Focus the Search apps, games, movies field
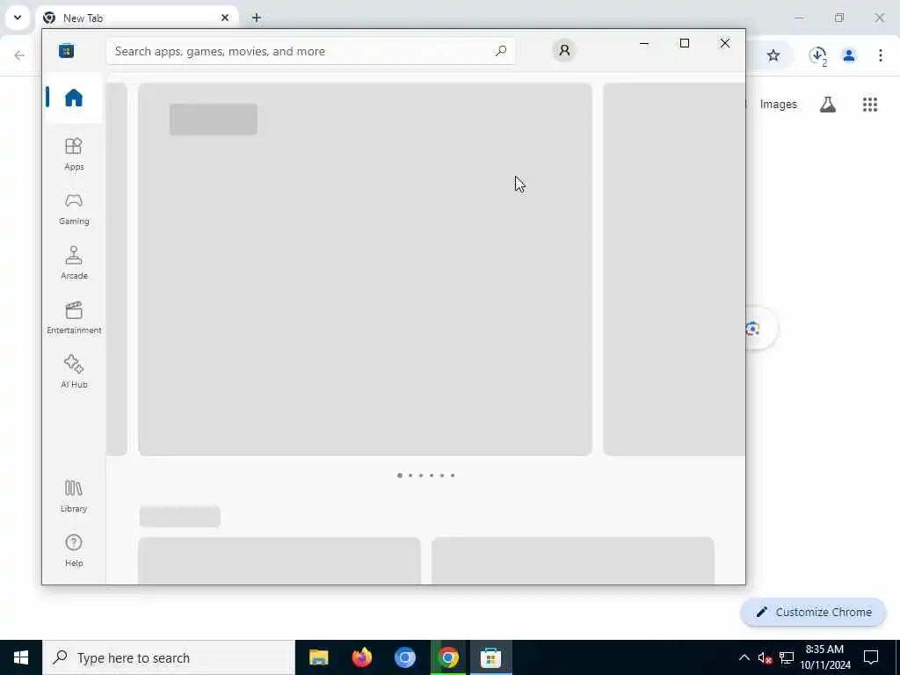 [311, 51]
